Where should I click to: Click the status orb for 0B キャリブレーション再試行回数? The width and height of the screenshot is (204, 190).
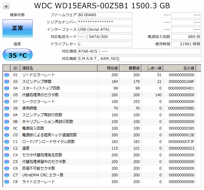pos(7,122)
